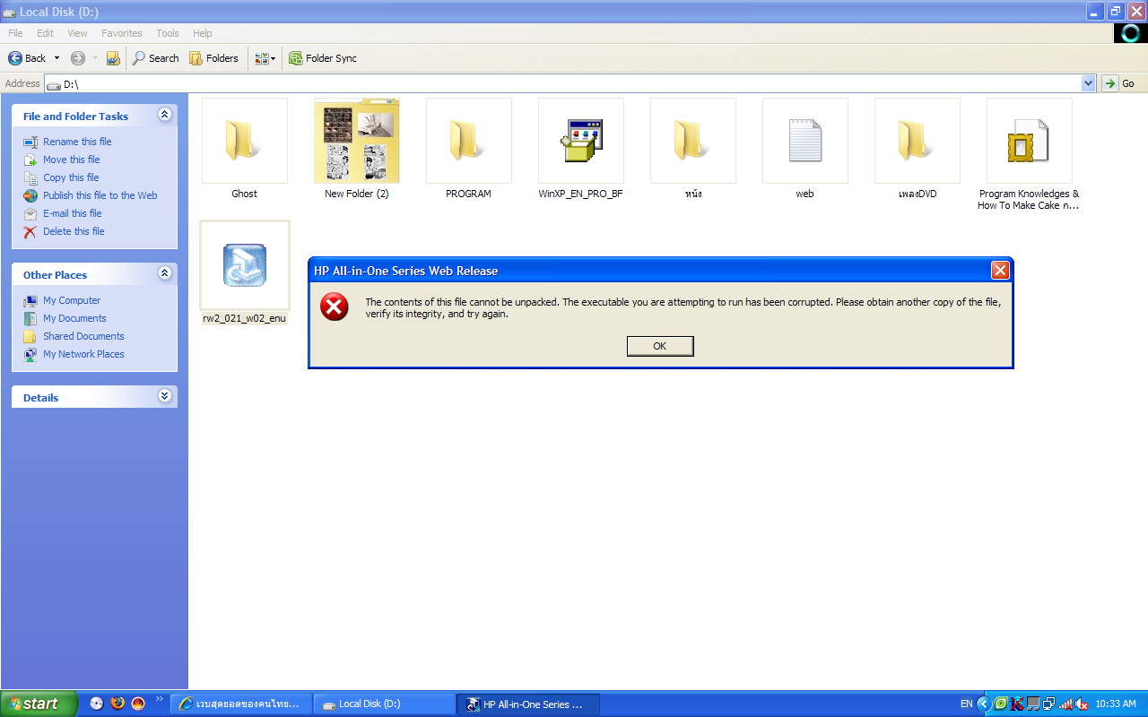Image resolution: width=1148 pixels, height=717 pixels.
Task: Open the Start menu
Action: point(39,704)
